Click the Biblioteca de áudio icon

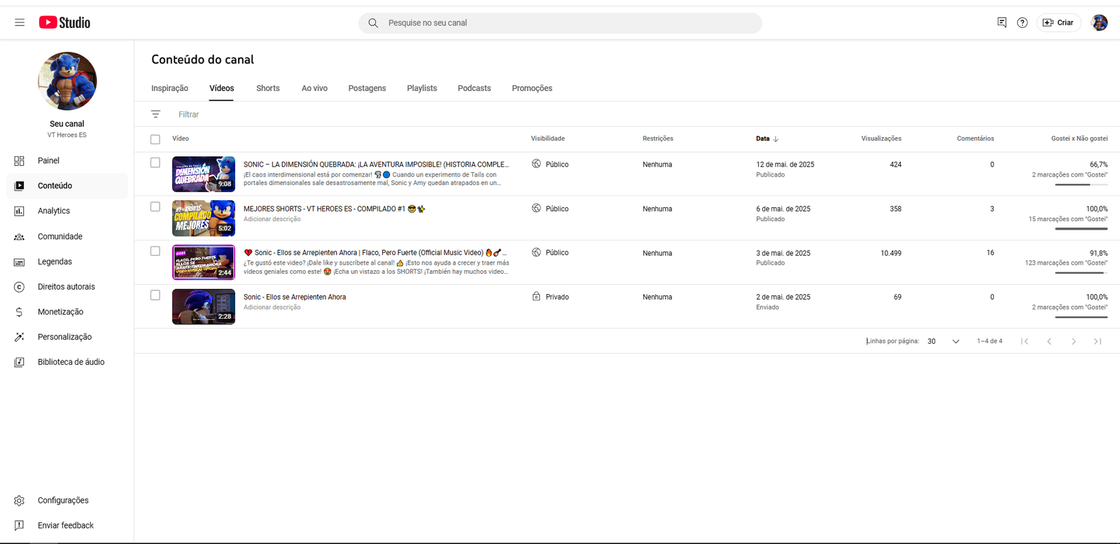click(19, 362)
